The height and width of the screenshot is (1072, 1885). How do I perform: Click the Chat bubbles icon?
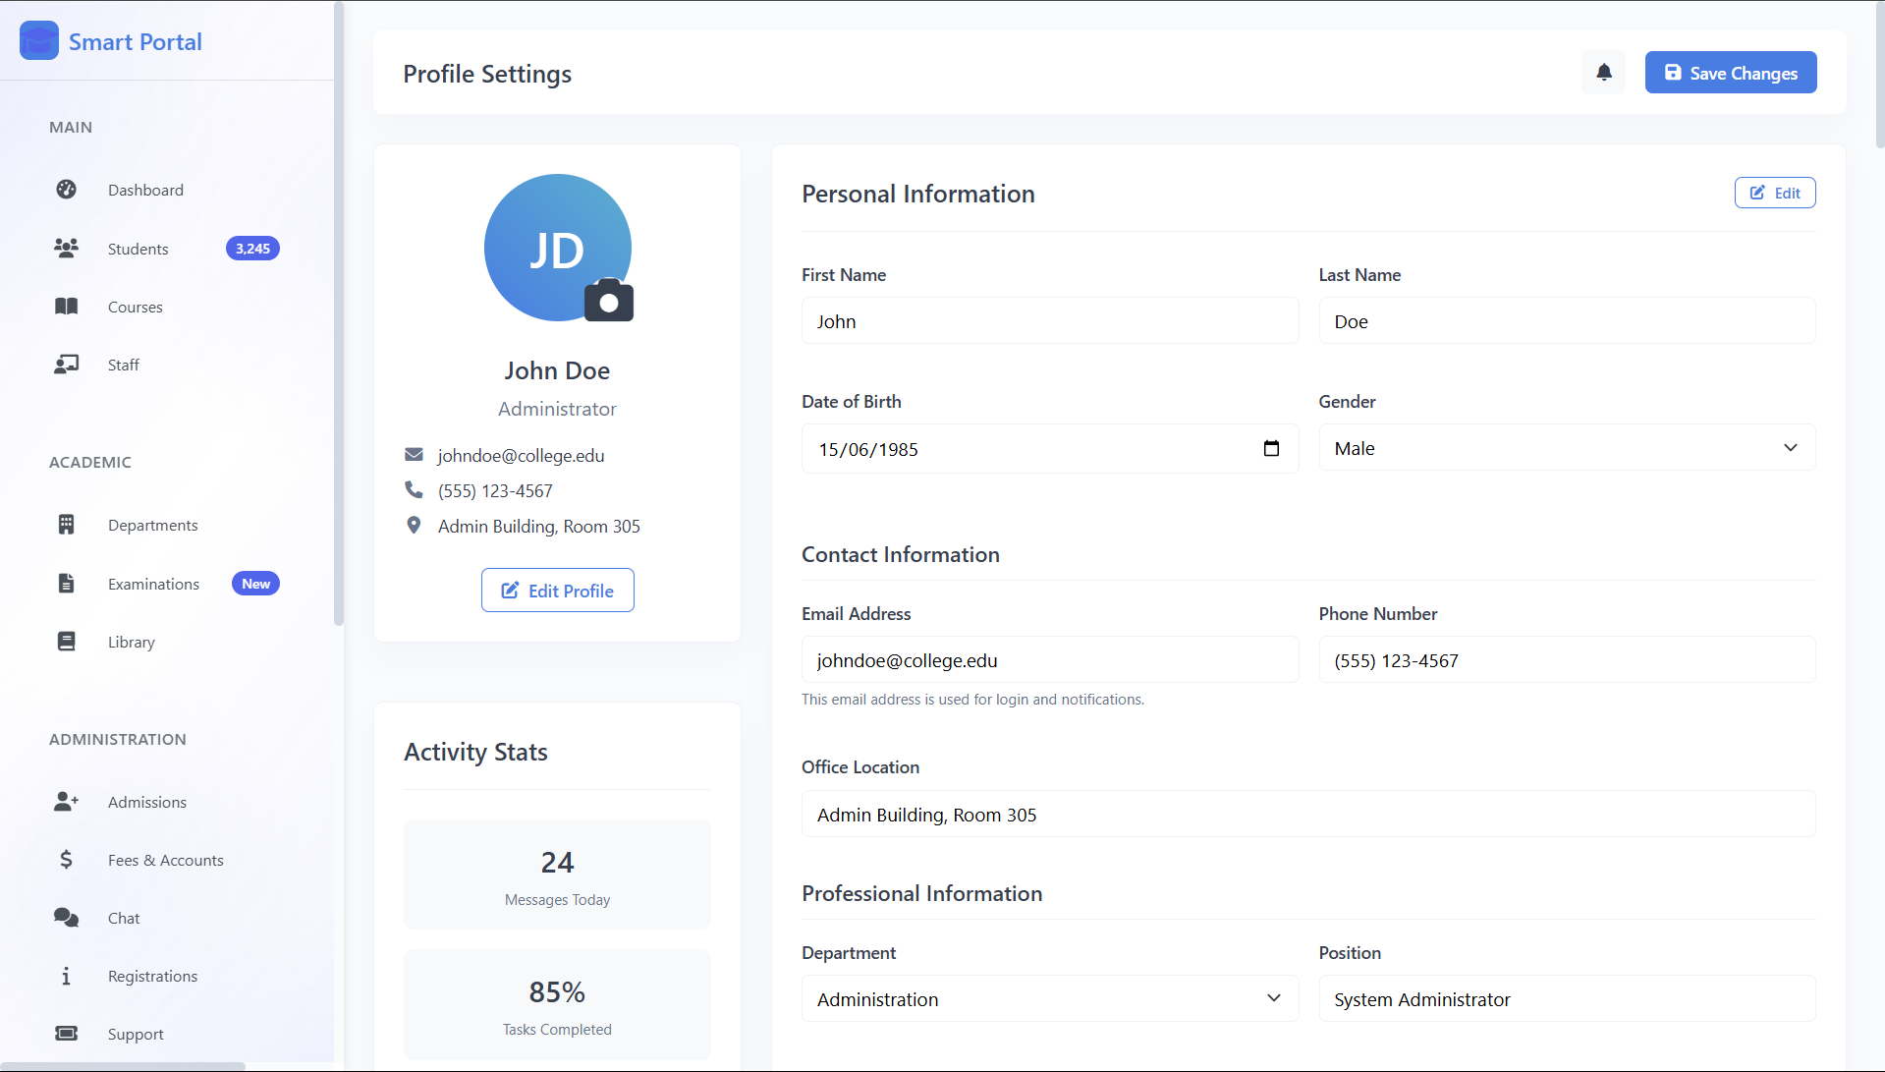(66, 918)
